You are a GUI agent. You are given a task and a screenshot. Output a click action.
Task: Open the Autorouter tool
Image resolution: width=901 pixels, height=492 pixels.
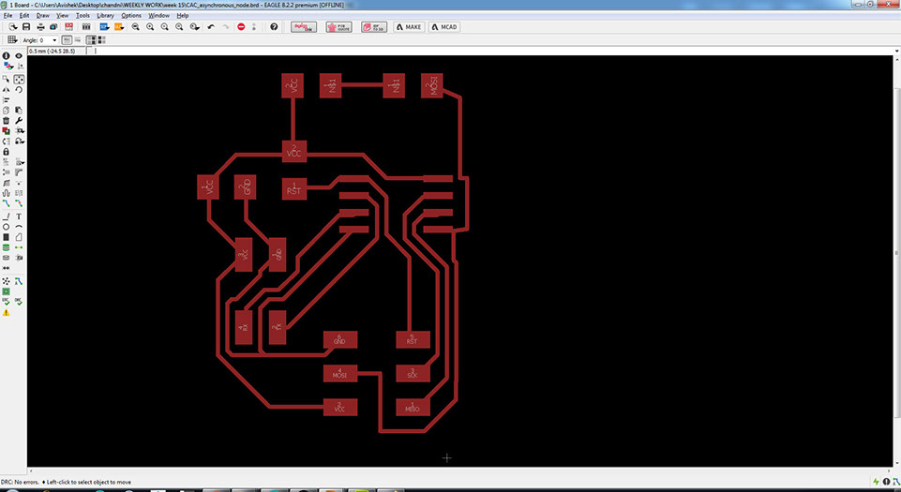pos(19,281)
